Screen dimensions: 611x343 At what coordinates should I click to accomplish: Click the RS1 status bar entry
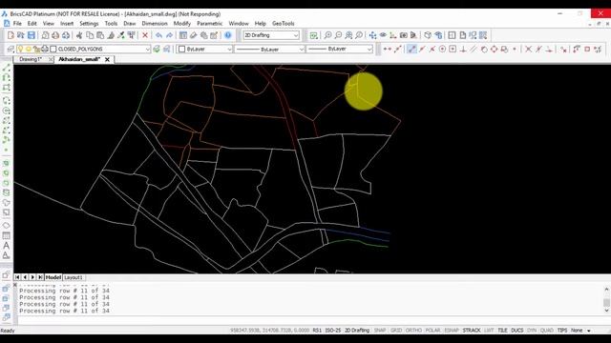click(317, 331)
